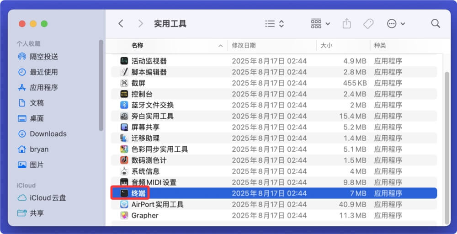The height and width of the screenshot is (234, 457).
Task: Click the tag icon in toolbar
Action: [368, 24]
